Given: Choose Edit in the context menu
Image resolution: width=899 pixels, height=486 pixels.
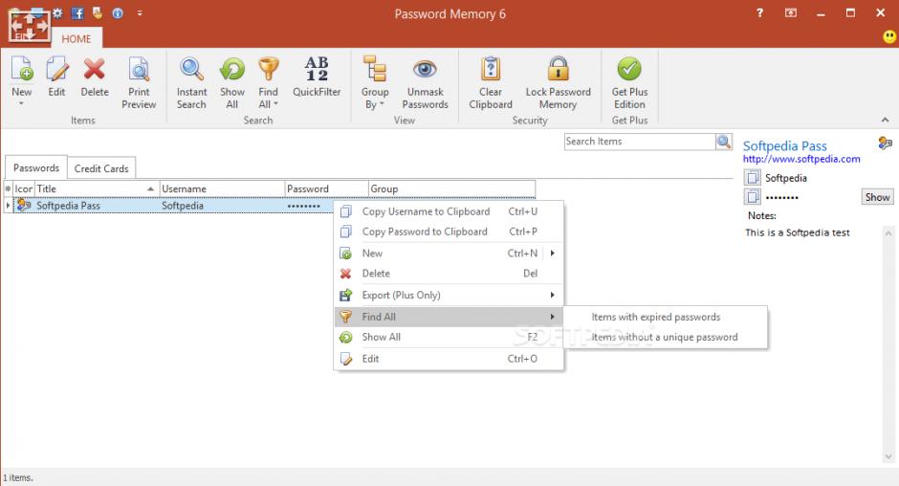Looking at the screenshot, I should [449, 359].
